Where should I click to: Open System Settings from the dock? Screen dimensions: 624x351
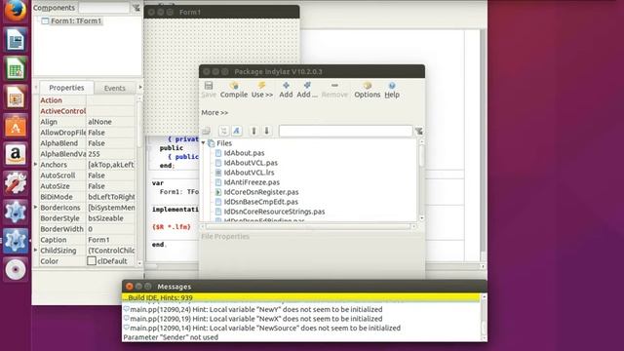[16, 183]
